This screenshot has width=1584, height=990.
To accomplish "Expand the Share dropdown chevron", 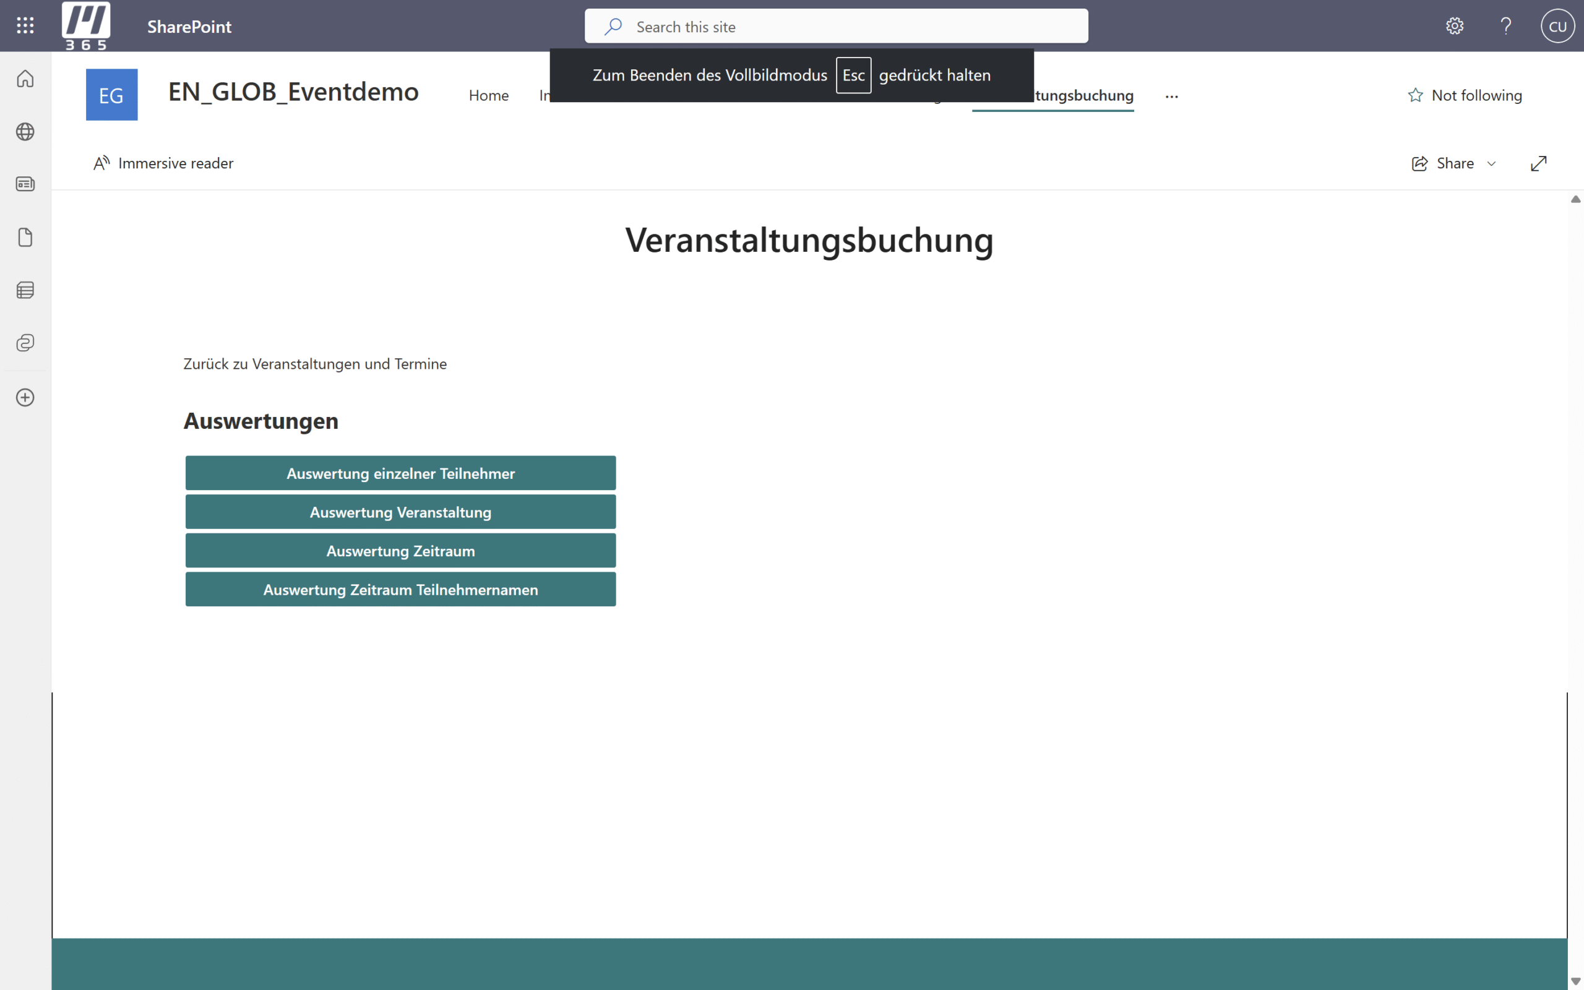I will 1492,164.
